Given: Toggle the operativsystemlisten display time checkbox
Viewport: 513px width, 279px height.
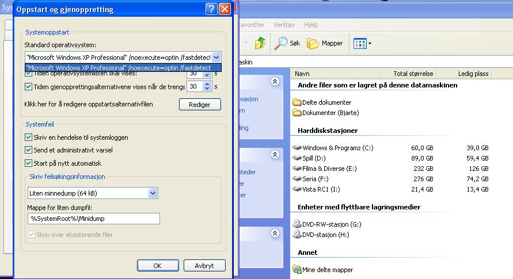Looking at the screenshot, I should [28, 74].
